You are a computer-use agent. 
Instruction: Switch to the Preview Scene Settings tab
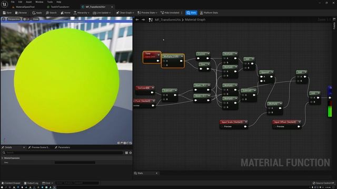click(38, 148)
